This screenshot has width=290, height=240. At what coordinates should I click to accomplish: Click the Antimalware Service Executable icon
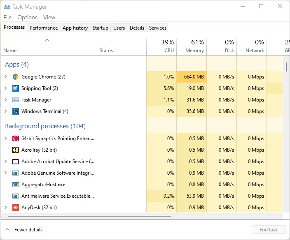point(16,196)
